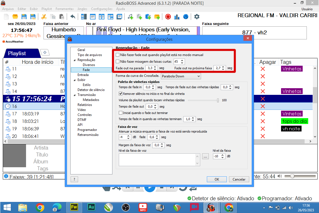Open 'Forma da curva do Crossfade' dropdown

tap(181, 76)
